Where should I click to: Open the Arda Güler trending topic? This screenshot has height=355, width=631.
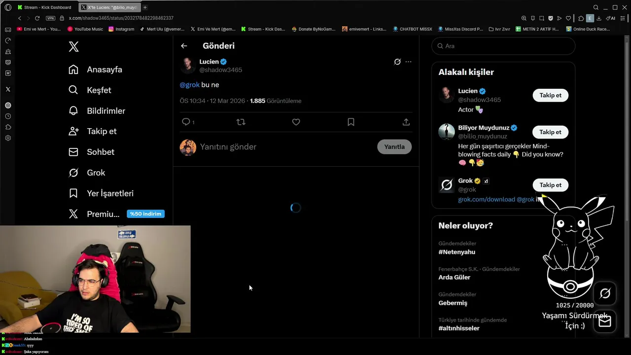click(x=455, y=277)
